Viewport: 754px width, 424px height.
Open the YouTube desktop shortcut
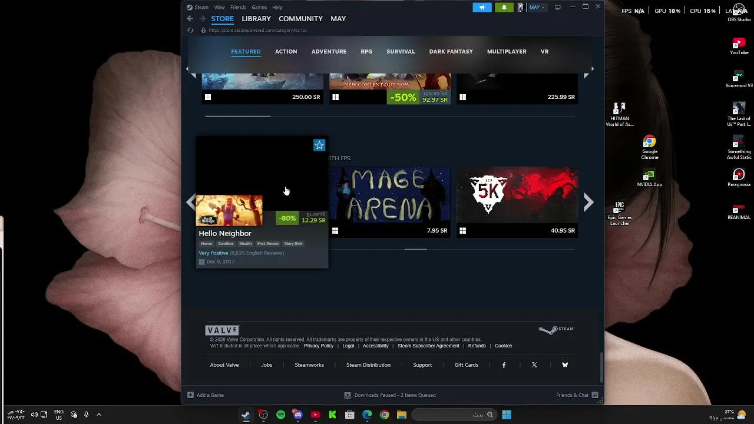(739, 46)
